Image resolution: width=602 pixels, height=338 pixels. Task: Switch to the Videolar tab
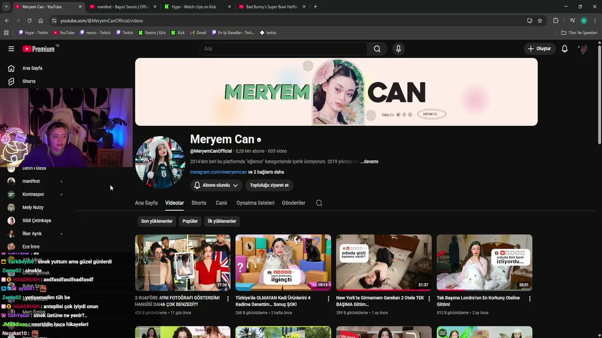pyautogui.click(x=174, y=203)
